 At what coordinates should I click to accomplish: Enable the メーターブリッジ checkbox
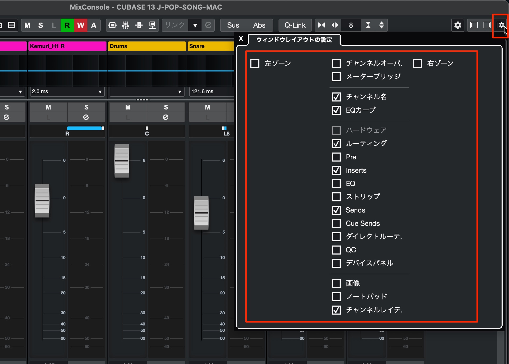[x=336, y=77]
